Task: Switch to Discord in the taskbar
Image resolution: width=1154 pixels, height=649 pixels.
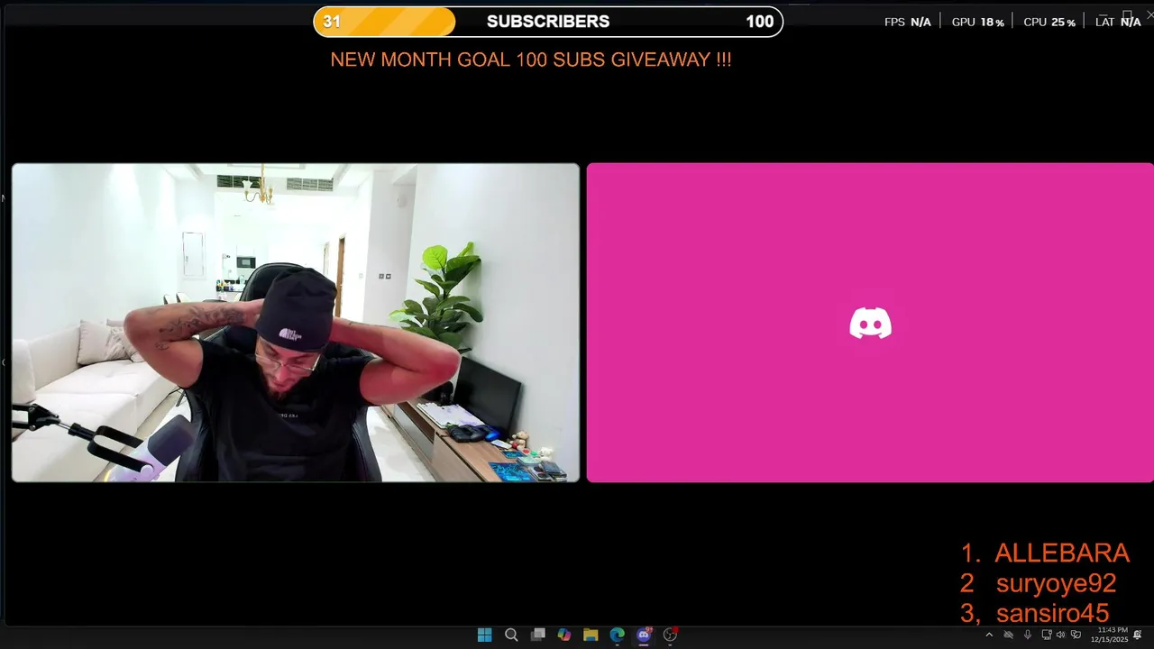Action: [644, 635]
